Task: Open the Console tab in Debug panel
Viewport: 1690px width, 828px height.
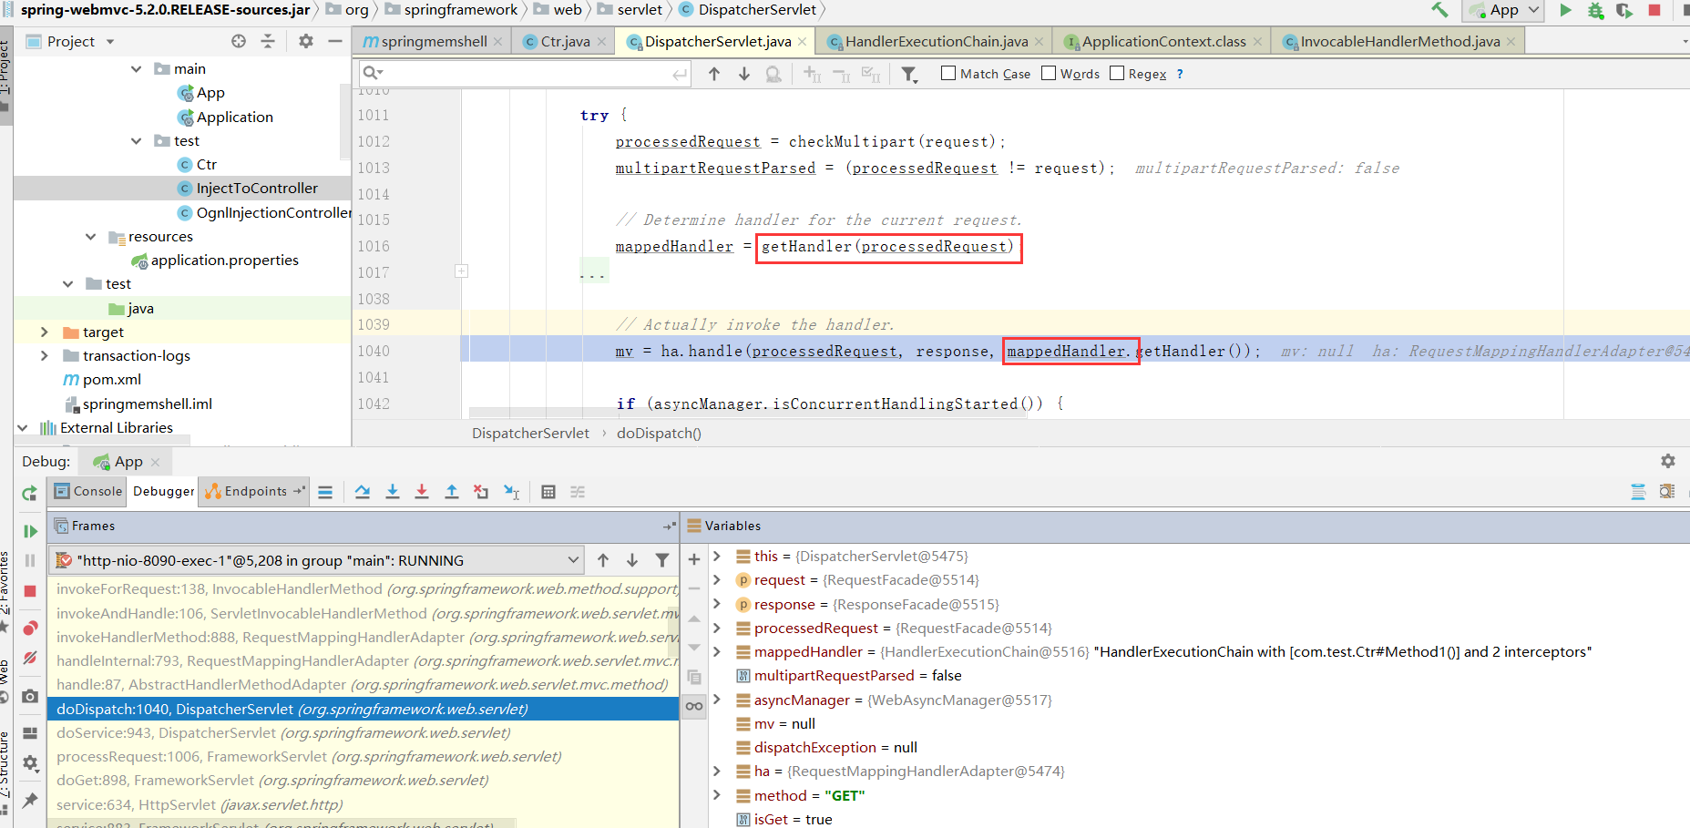Action: click(x=88, y=491)
